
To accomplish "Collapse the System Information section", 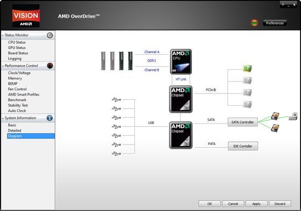I will click(x=3, y=118).
